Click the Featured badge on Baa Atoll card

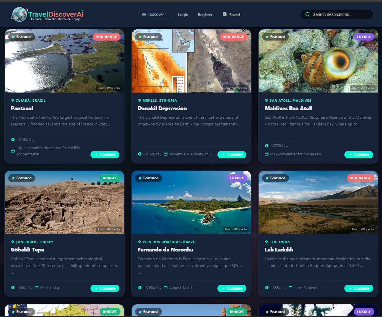tap(276, 37)
